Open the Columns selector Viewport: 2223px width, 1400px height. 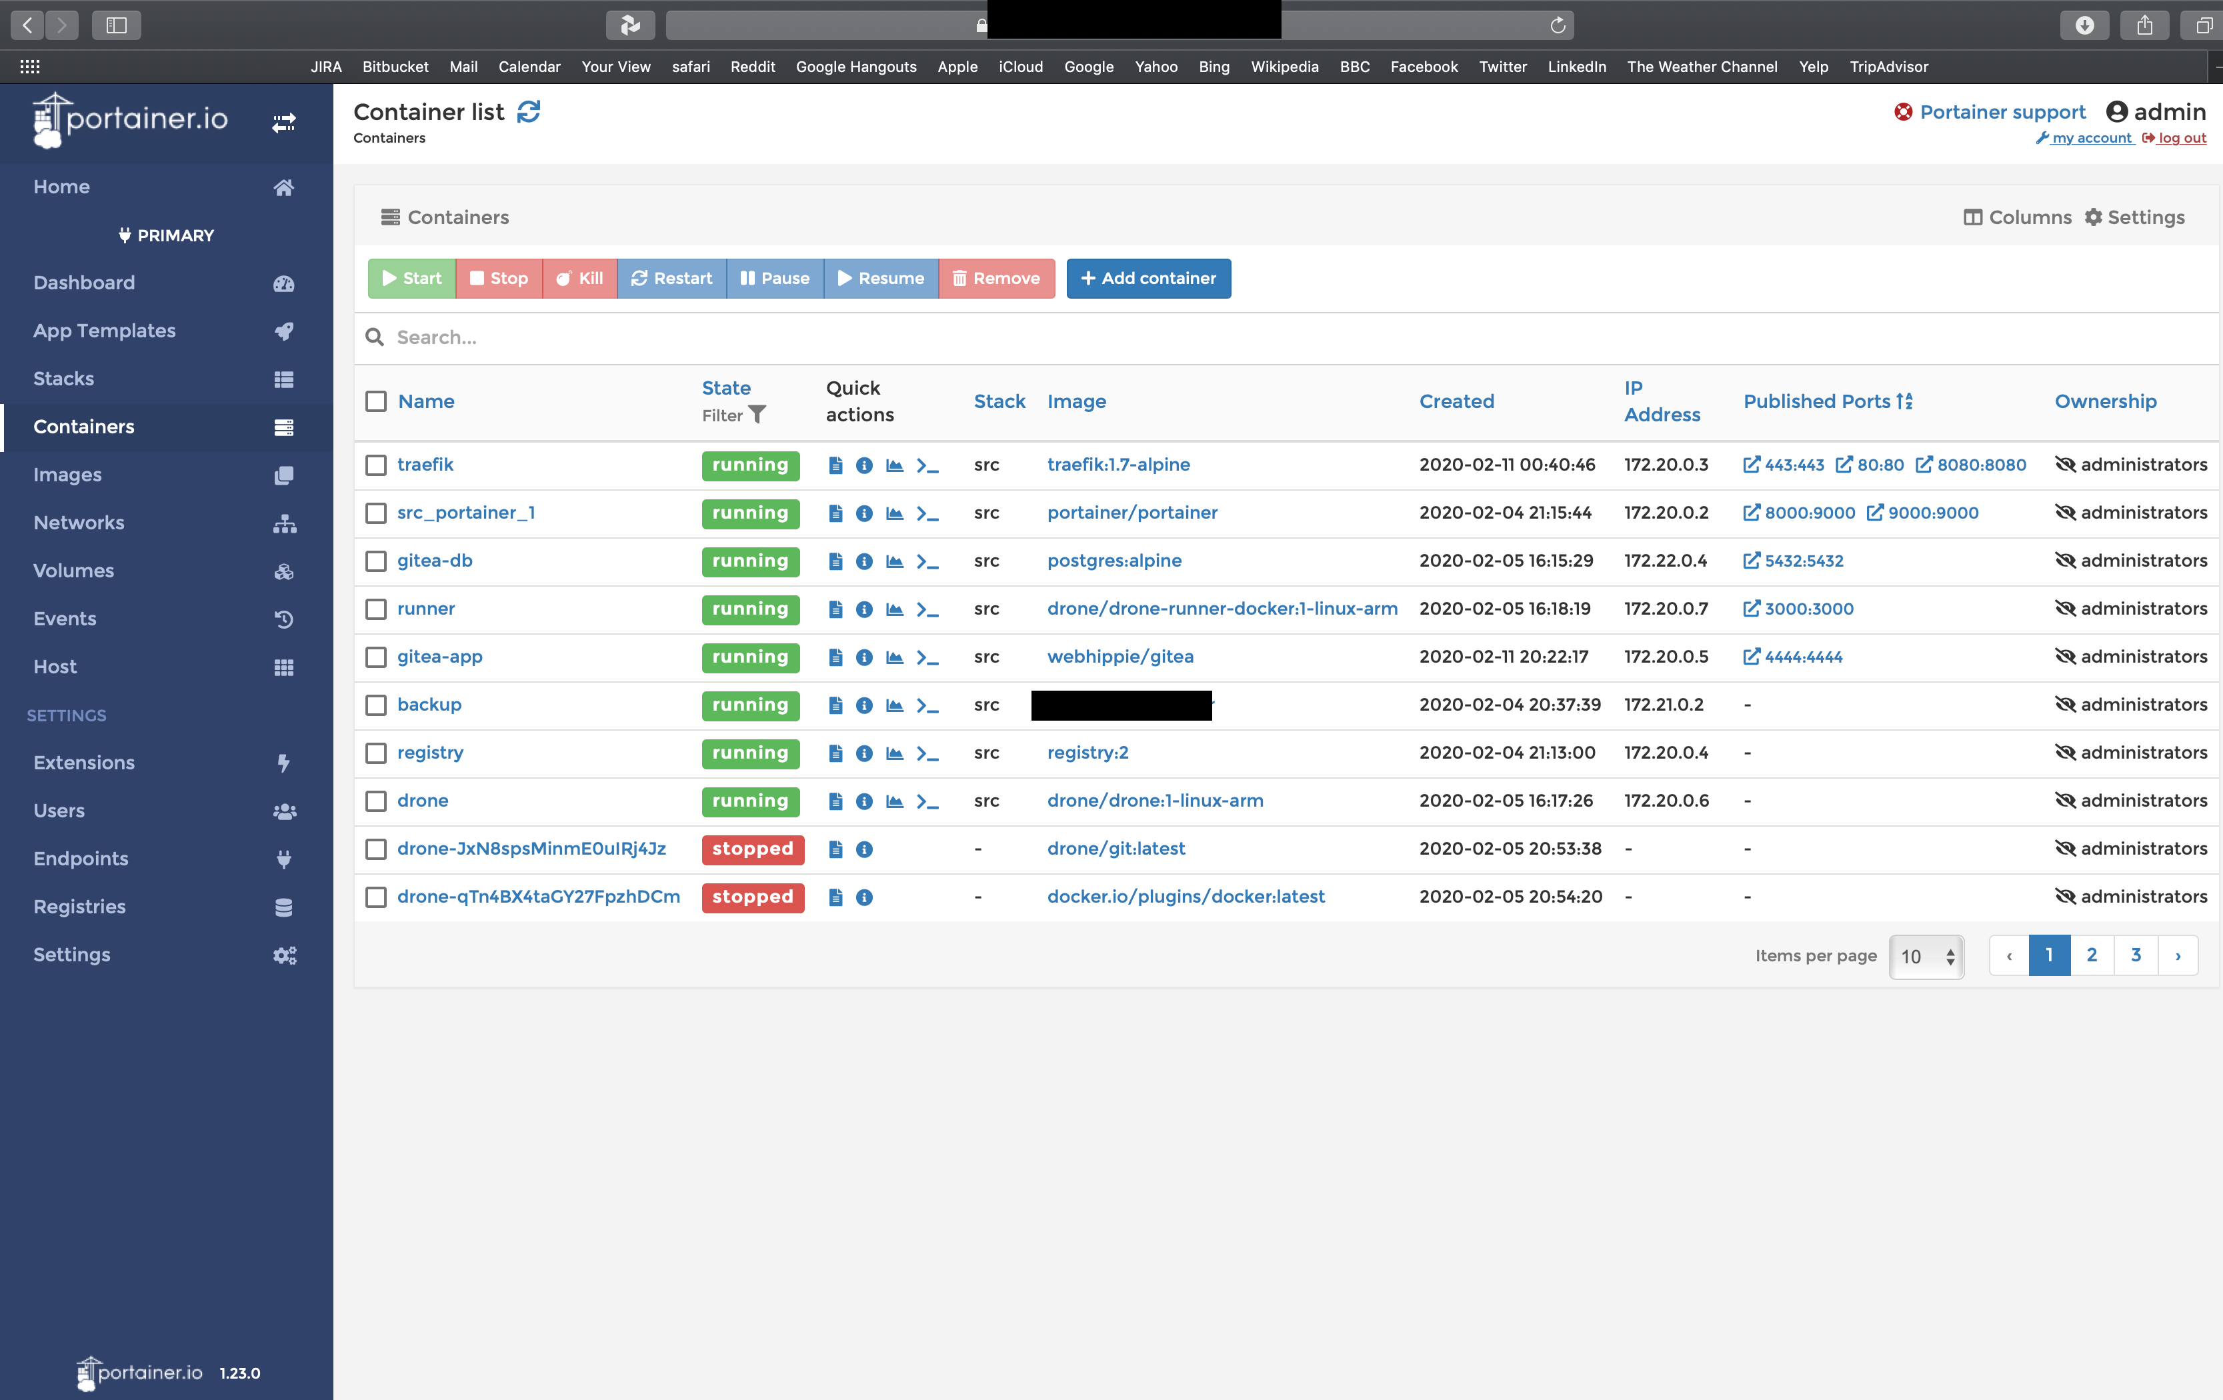[2018, 218]
